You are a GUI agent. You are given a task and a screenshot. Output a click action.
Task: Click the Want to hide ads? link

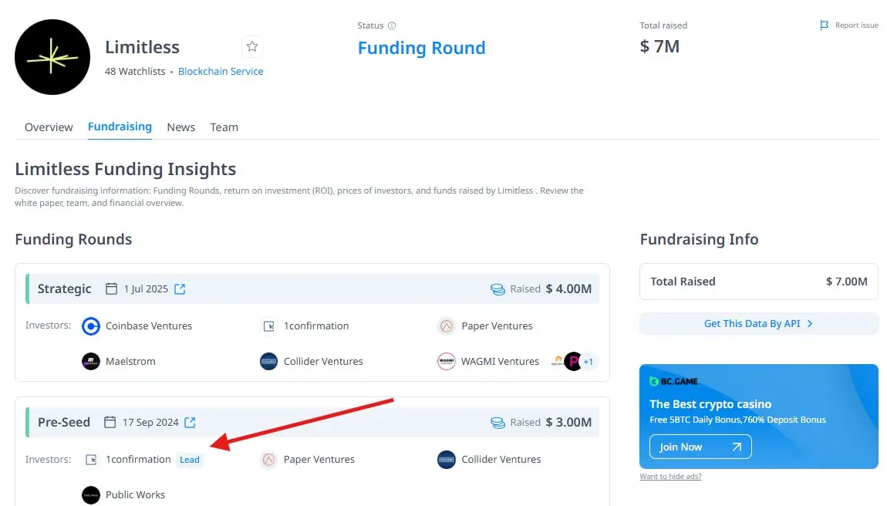[670, 477]
